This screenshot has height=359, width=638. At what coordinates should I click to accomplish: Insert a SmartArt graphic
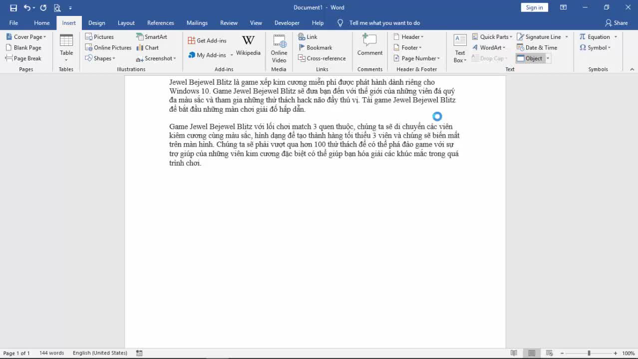click(x=152, y=37)
